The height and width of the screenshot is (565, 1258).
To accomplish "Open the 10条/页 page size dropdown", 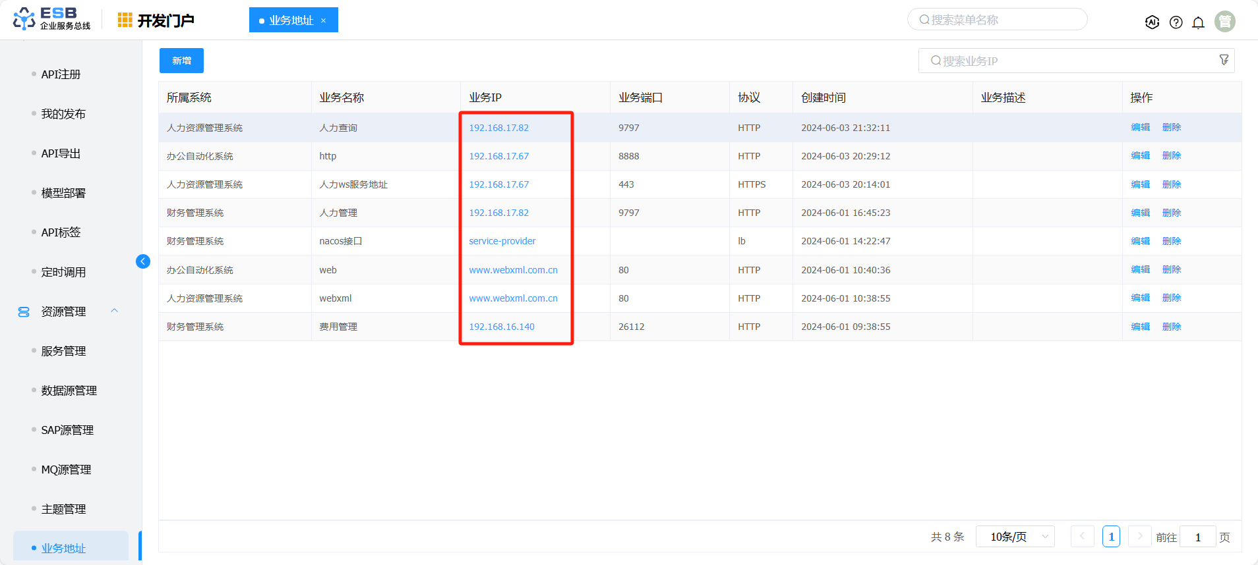I will [1015, 537].
